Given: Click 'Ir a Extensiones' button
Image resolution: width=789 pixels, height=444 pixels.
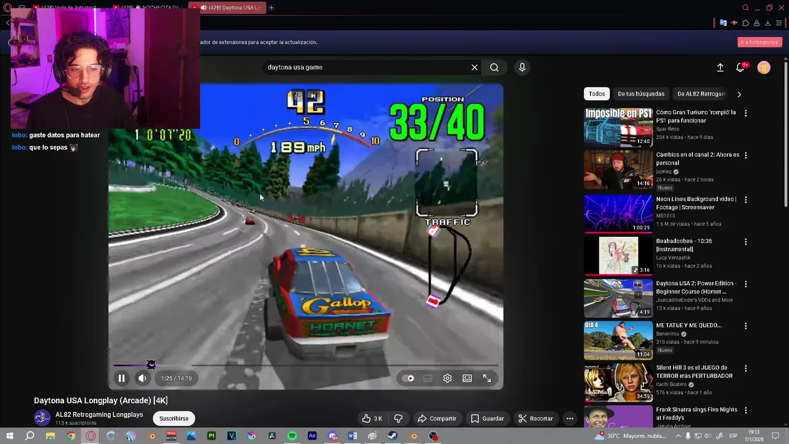Looking at the screenshot, I should (x=759, y=42).
